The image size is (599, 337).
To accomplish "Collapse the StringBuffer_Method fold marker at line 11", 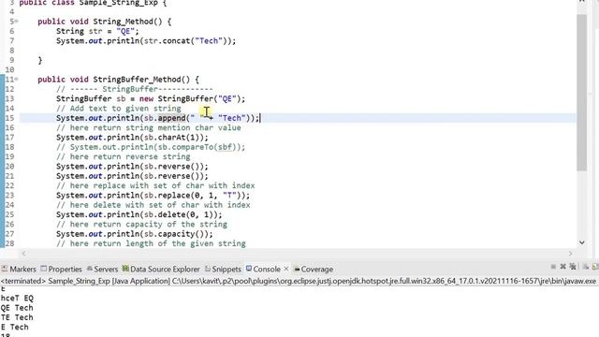I will point(16,79).
